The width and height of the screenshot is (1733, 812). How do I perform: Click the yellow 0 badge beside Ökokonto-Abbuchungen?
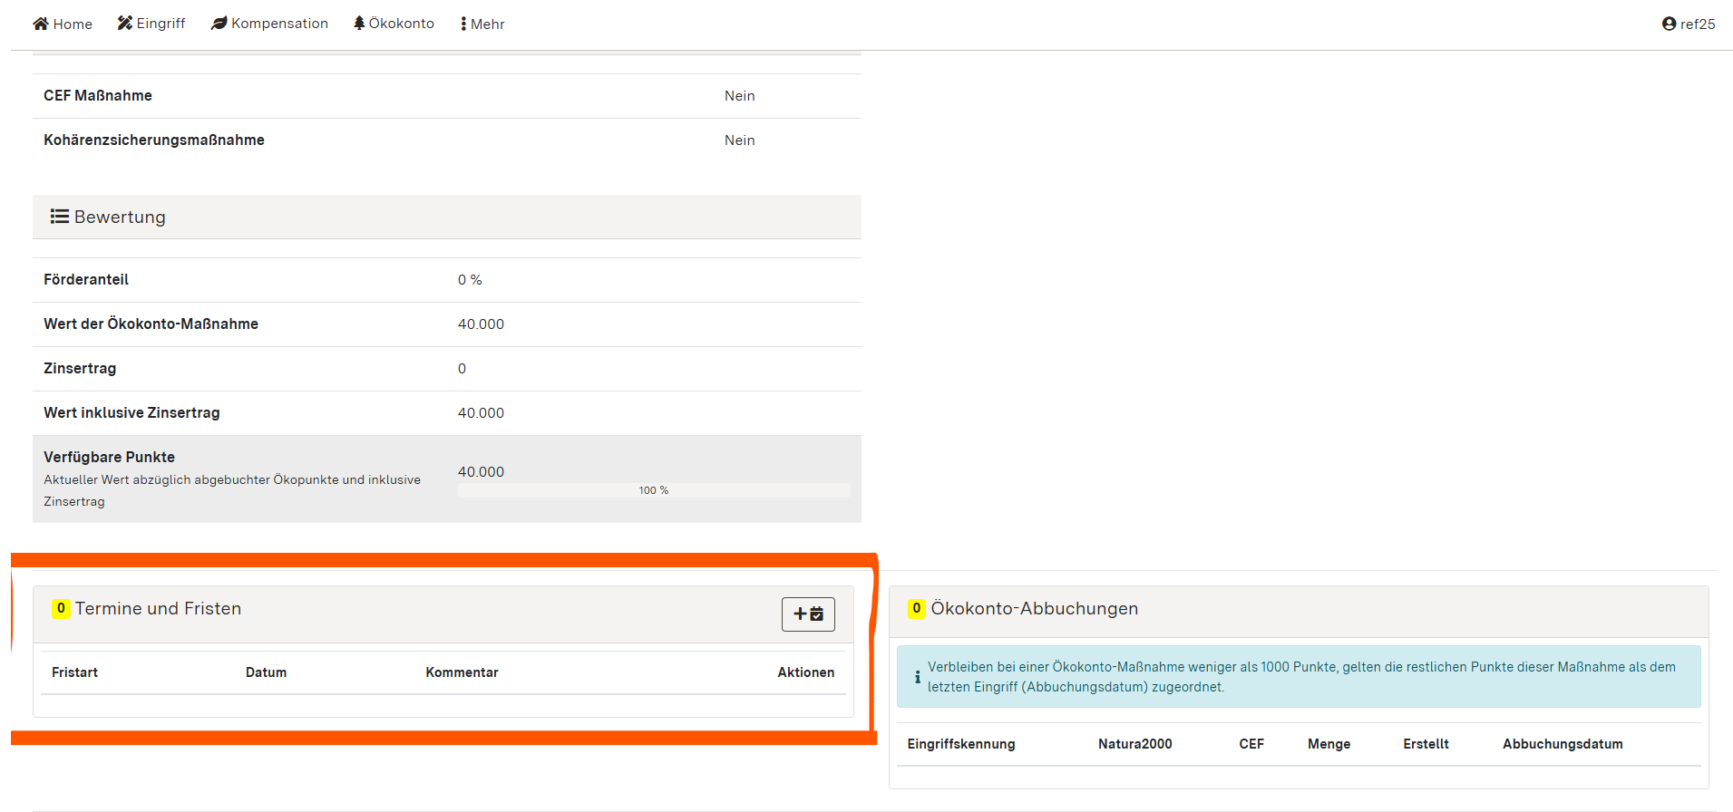917,608
